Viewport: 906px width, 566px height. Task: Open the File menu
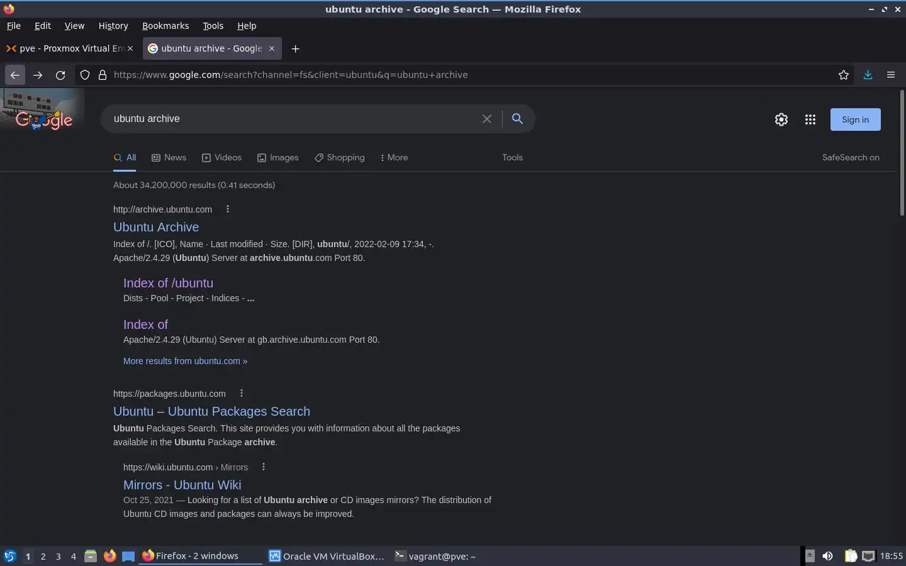pos(14,26)
